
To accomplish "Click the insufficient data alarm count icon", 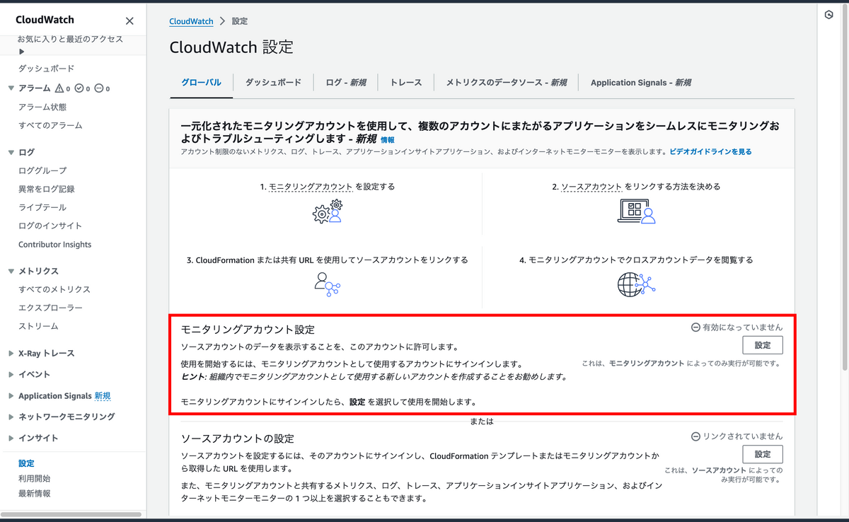I will pyautogui.click(x=102, y=88).
